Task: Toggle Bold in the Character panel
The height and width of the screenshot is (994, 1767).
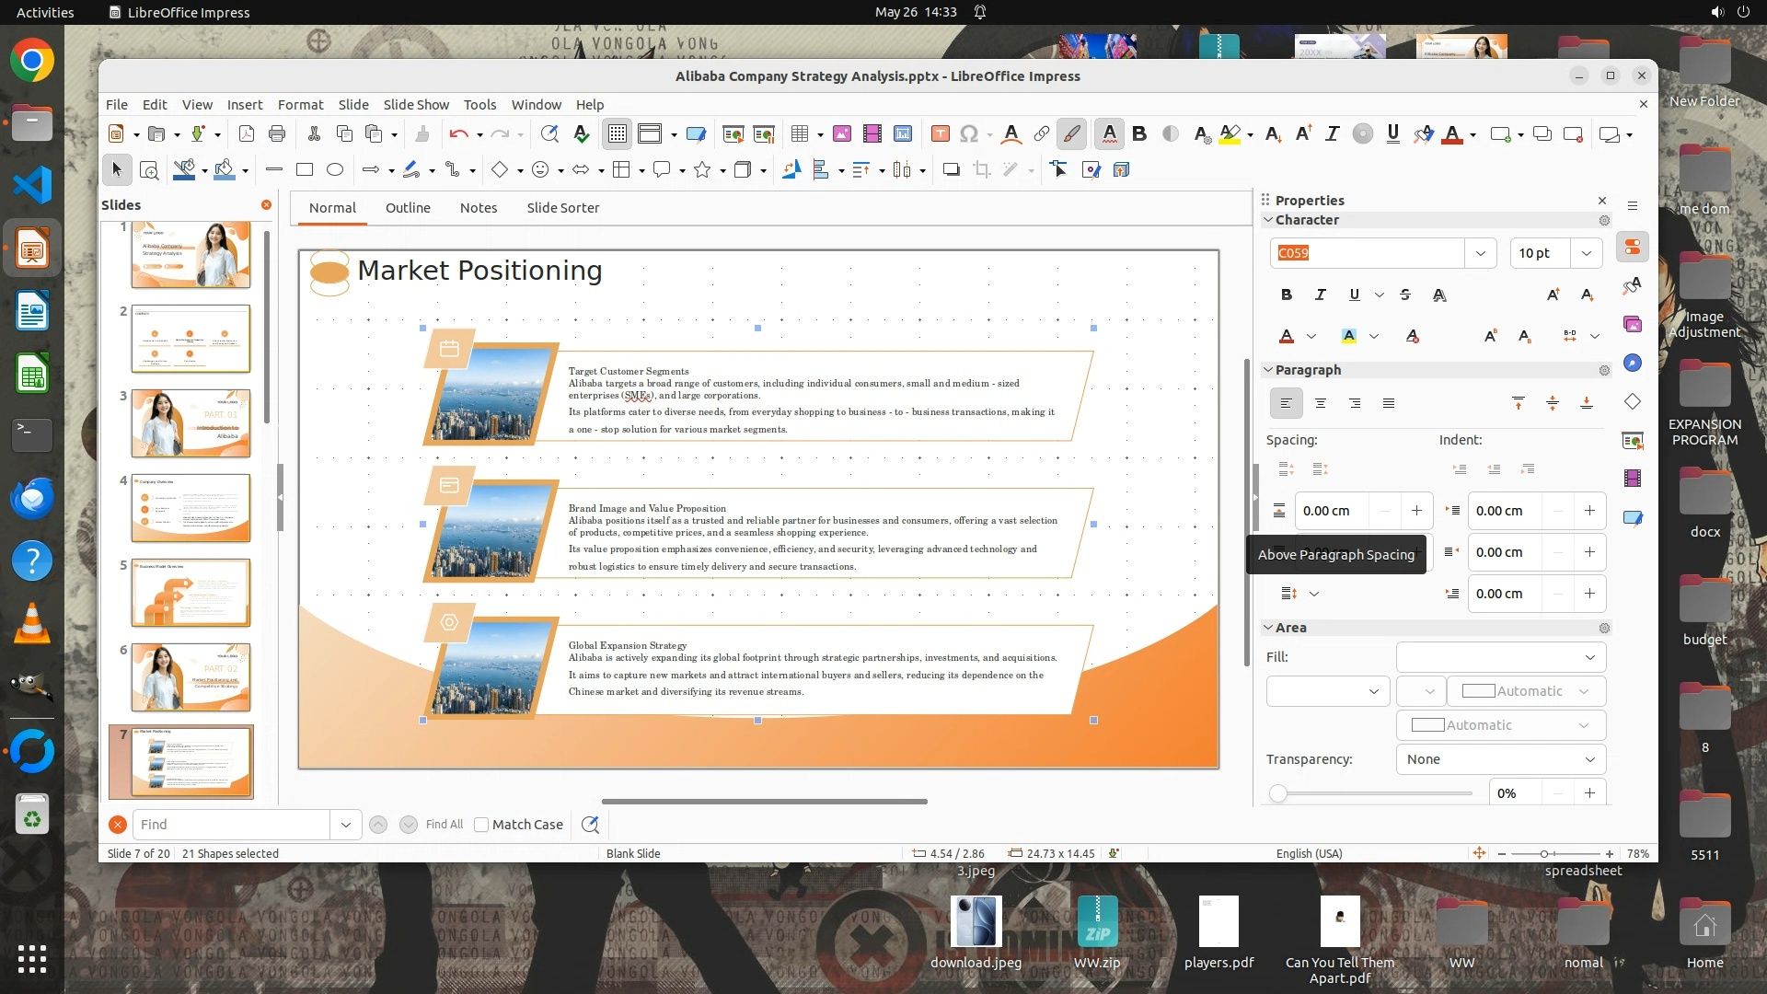Action: pyautogui.click(x=1287, y=295)
